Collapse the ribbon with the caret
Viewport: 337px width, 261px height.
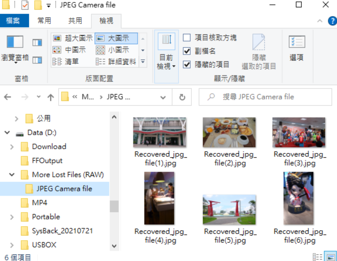319,21
